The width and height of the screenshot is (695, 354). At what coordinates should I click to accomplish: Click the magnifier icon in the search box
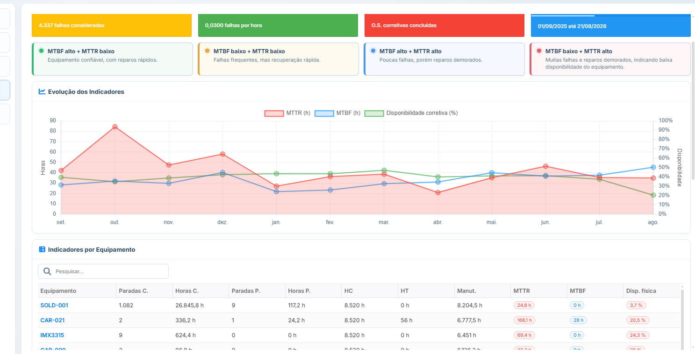pos(47,271)
